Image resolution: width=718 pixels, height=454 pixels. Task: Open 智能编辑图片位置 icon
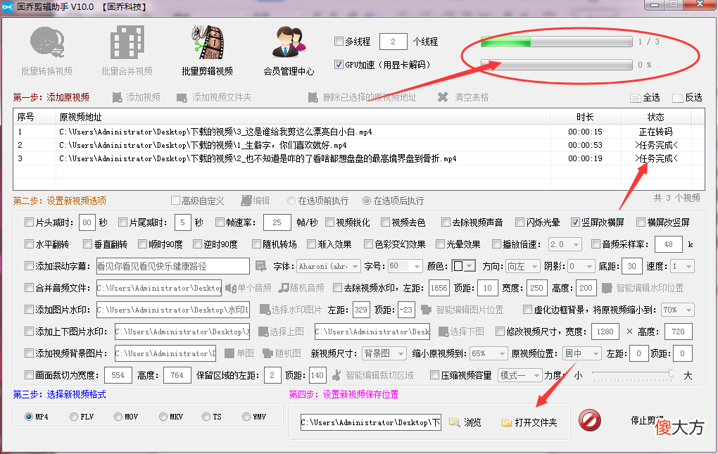point(426,310)
